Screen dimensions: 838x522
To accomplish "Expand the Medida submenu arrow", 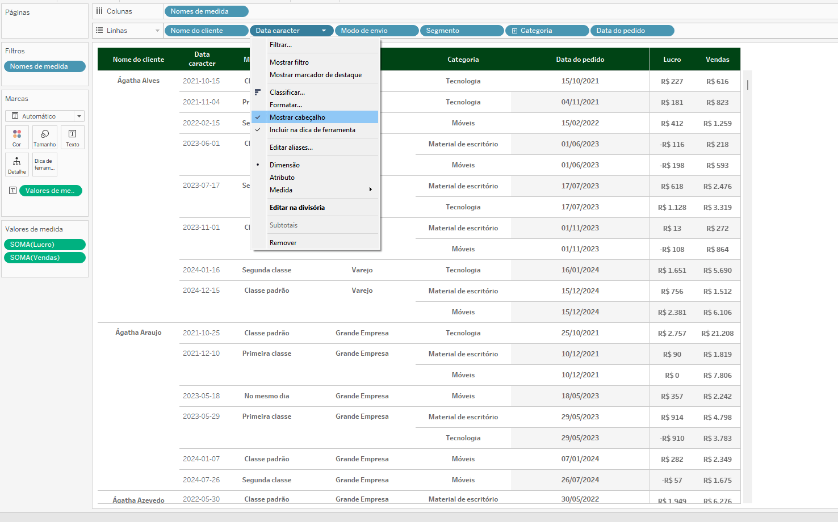I will [370, 190].
